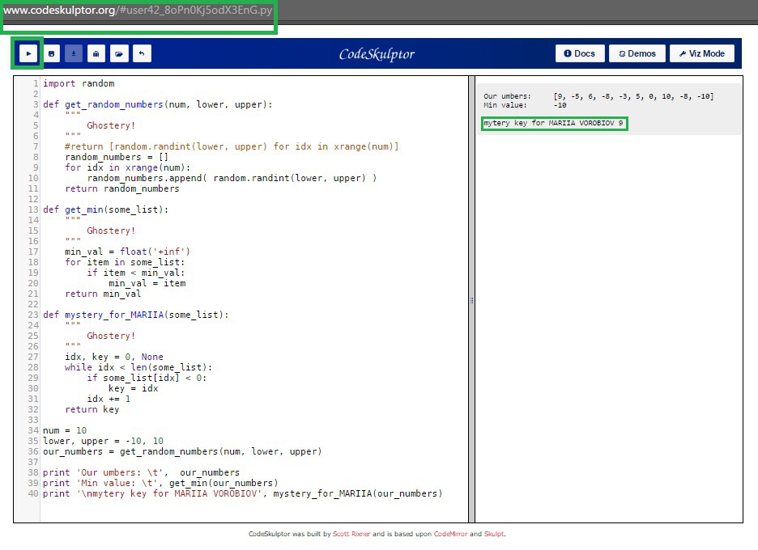Open the Skulpt link in the footer

click(x=494, y=534)
